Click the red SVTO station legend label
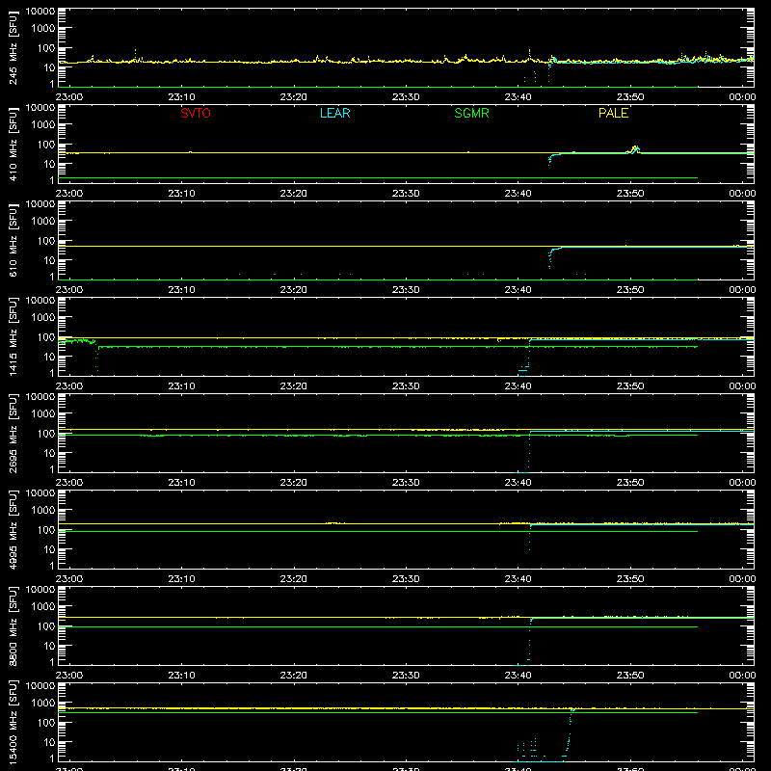Screen dimensions: 771x771 tap(196, 113)
